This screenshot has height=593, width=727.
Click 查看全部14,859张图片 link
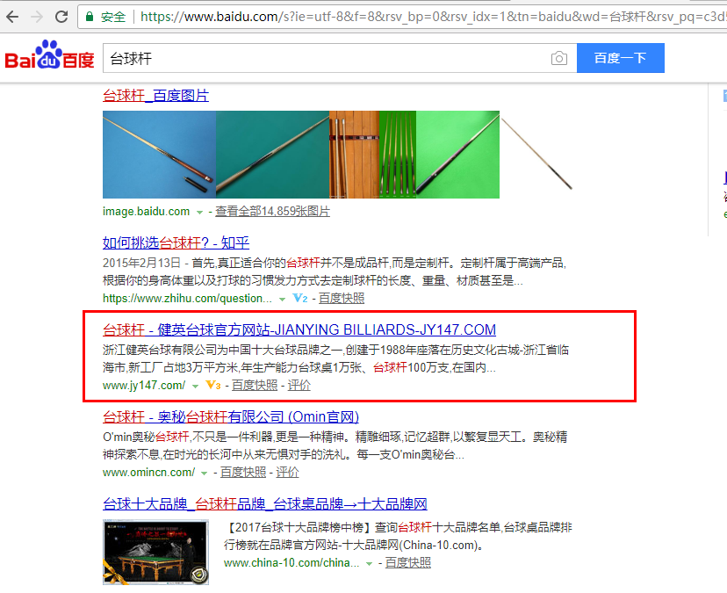click(272, 212)
